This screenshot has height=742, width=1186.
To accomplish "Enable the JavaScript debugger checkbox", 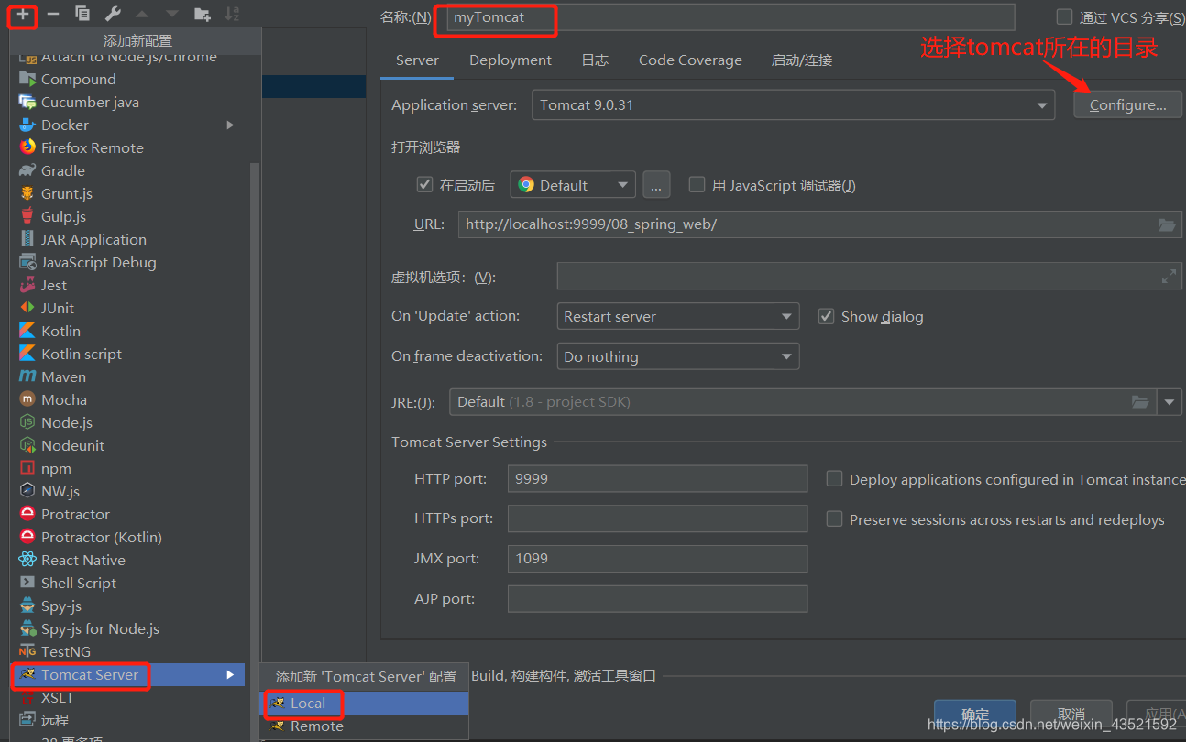I will pos(697,184).
